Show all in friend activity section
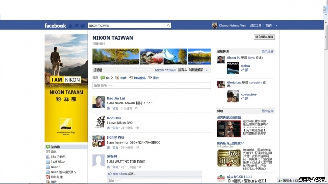 pyautogui.click(x=268, y=51)
